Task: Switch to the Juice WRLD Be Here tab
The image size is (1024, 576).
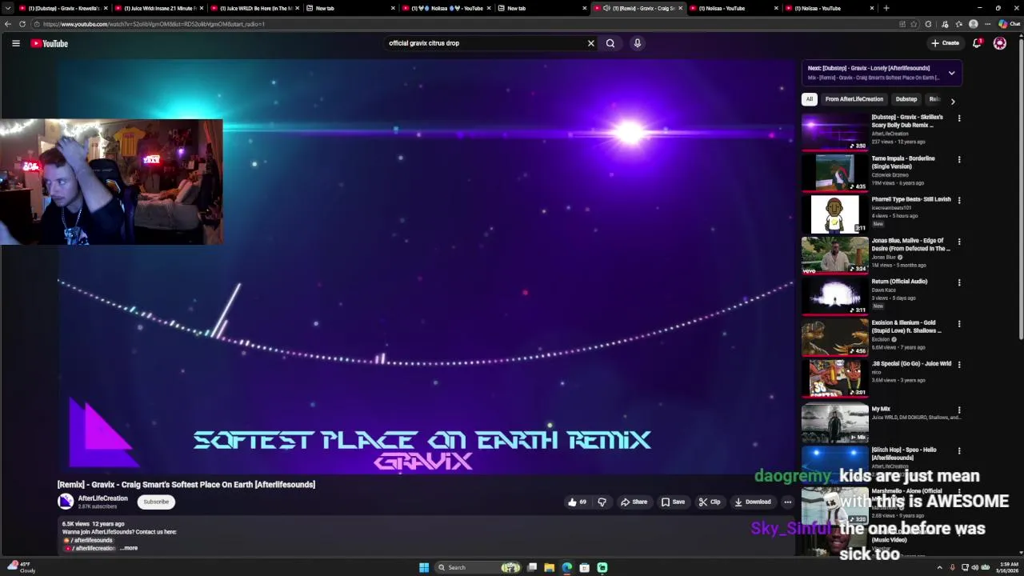Action: (254, 8)
